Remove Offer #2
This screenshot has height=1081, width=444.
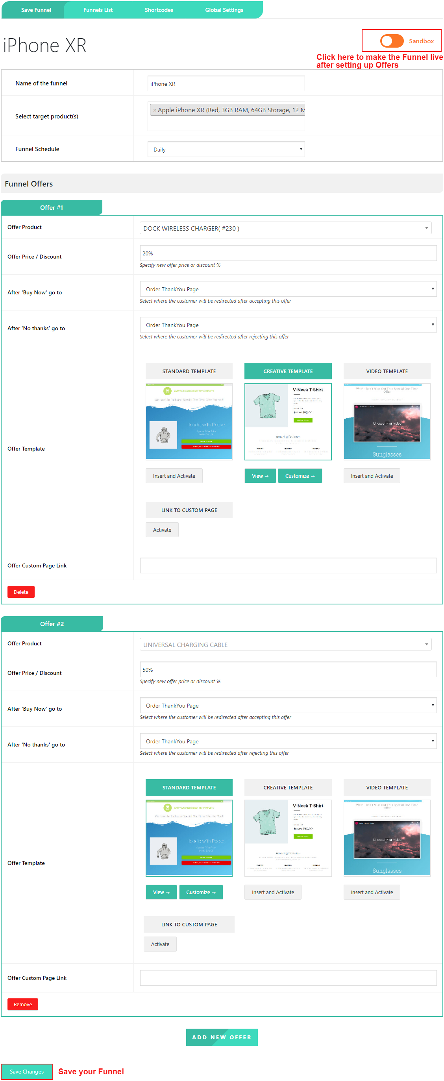coord(23,1004)
